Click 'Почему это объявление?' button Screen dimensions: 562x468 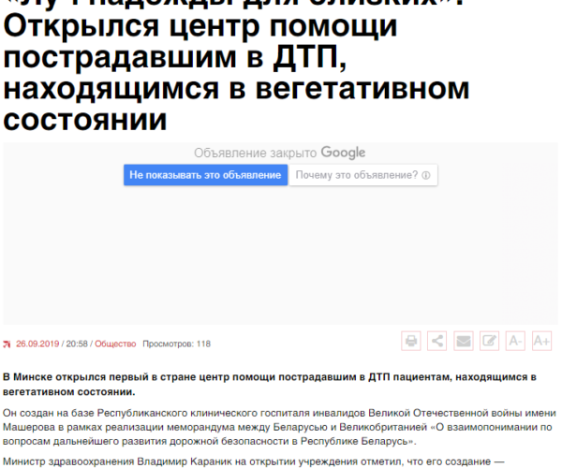coord(363,175)
